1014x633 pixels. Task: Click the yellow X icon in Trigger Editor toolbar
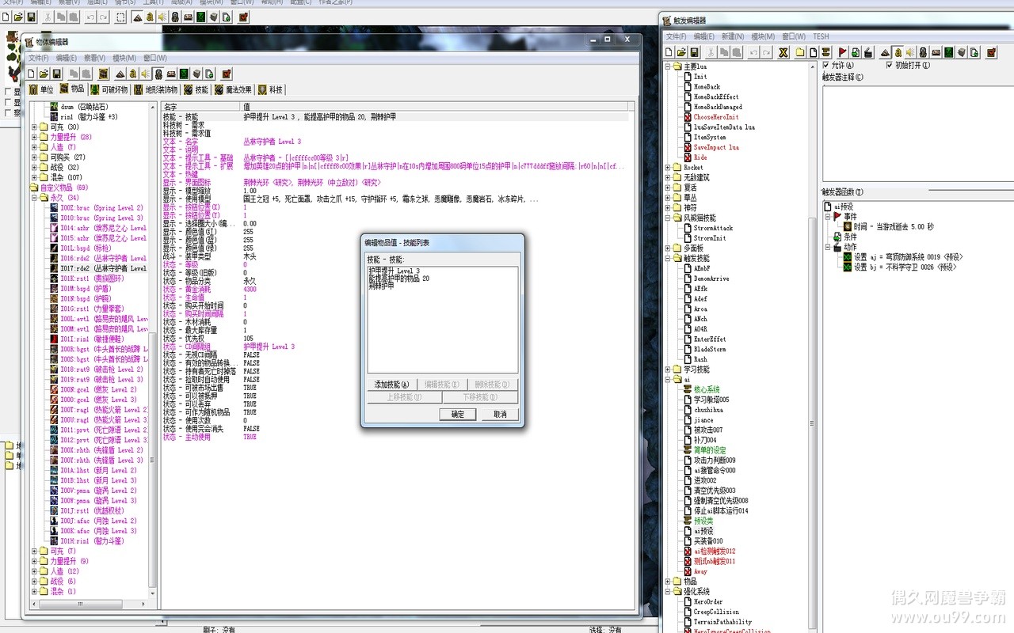click(783, 52)
